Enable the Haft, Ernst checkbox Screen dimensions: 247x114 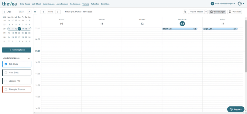point(6,73)
